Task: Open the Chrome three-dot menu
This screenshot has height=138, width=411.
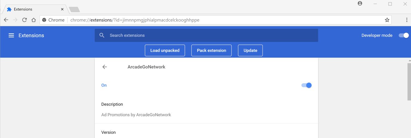Action: (407, 20)
